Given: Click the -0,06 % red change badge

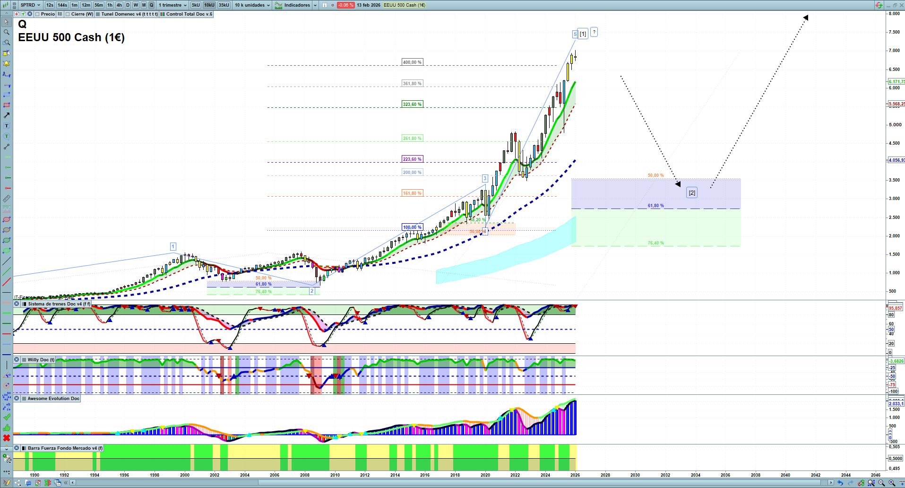Looking at the screenshot, I should click(x=345, y=5).
